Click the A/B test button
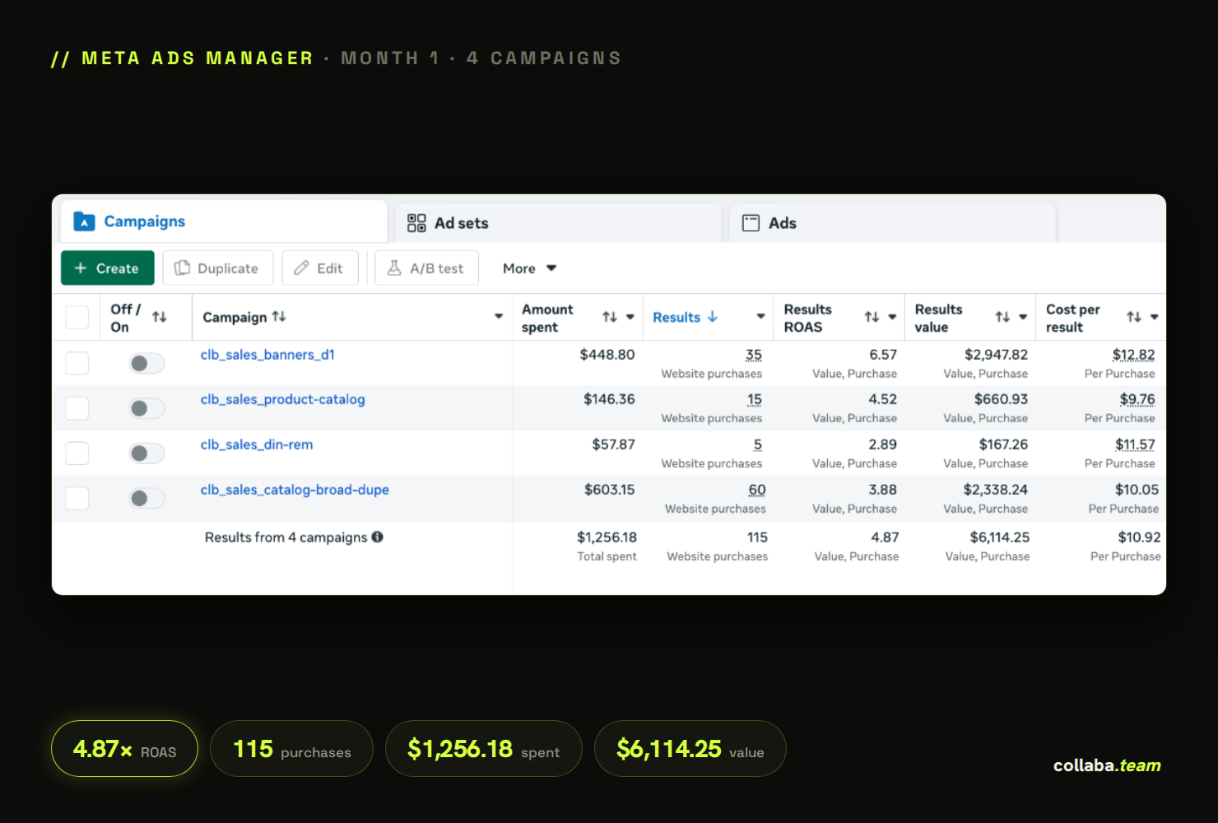Viewport: 1218px width, 823px height. (426, 268)
